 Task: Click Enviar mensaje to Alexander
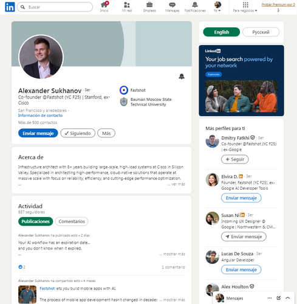38,133
